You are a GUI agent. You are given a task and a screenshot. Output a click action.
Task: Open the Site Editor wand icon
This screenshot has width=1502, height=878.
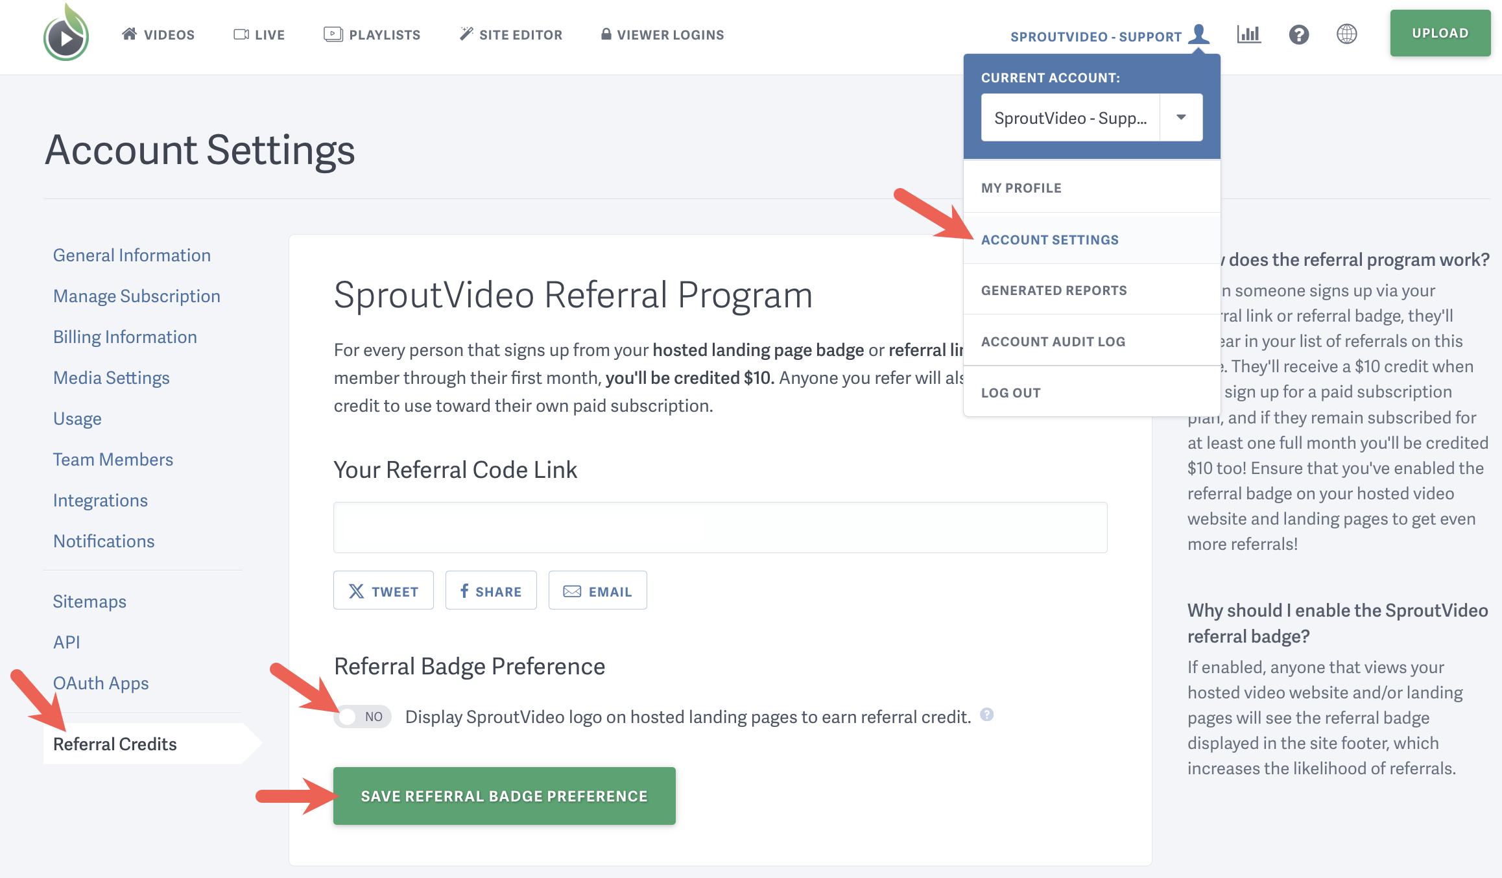click(465, 34)
